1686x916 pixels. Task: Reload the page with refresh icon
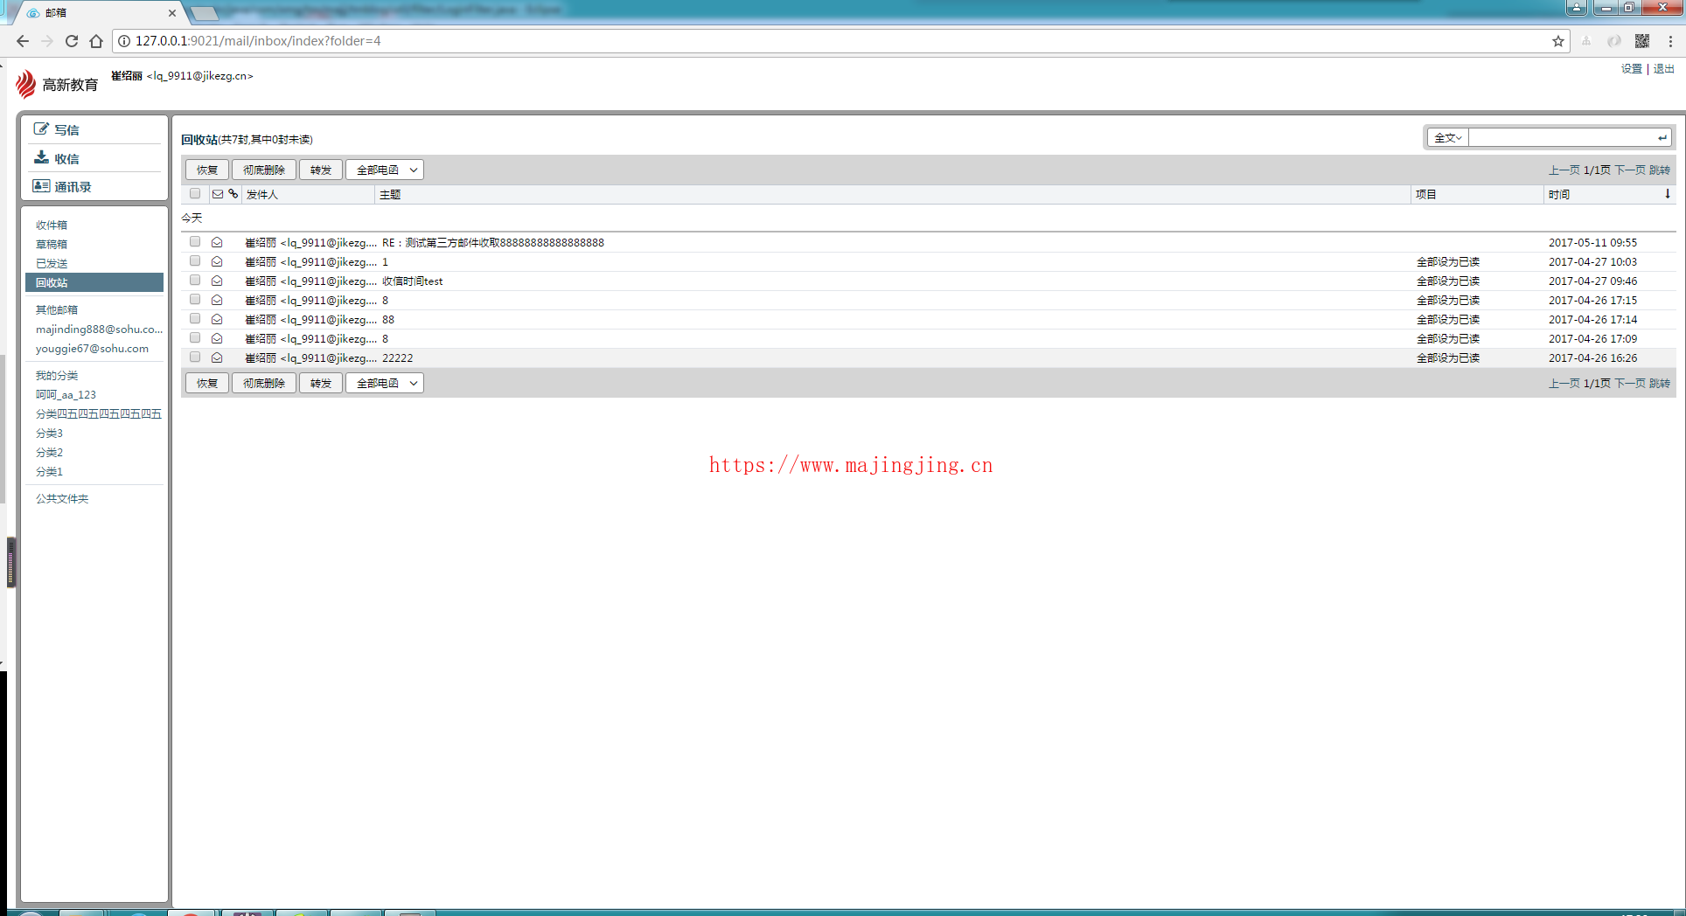click(72, 41)
